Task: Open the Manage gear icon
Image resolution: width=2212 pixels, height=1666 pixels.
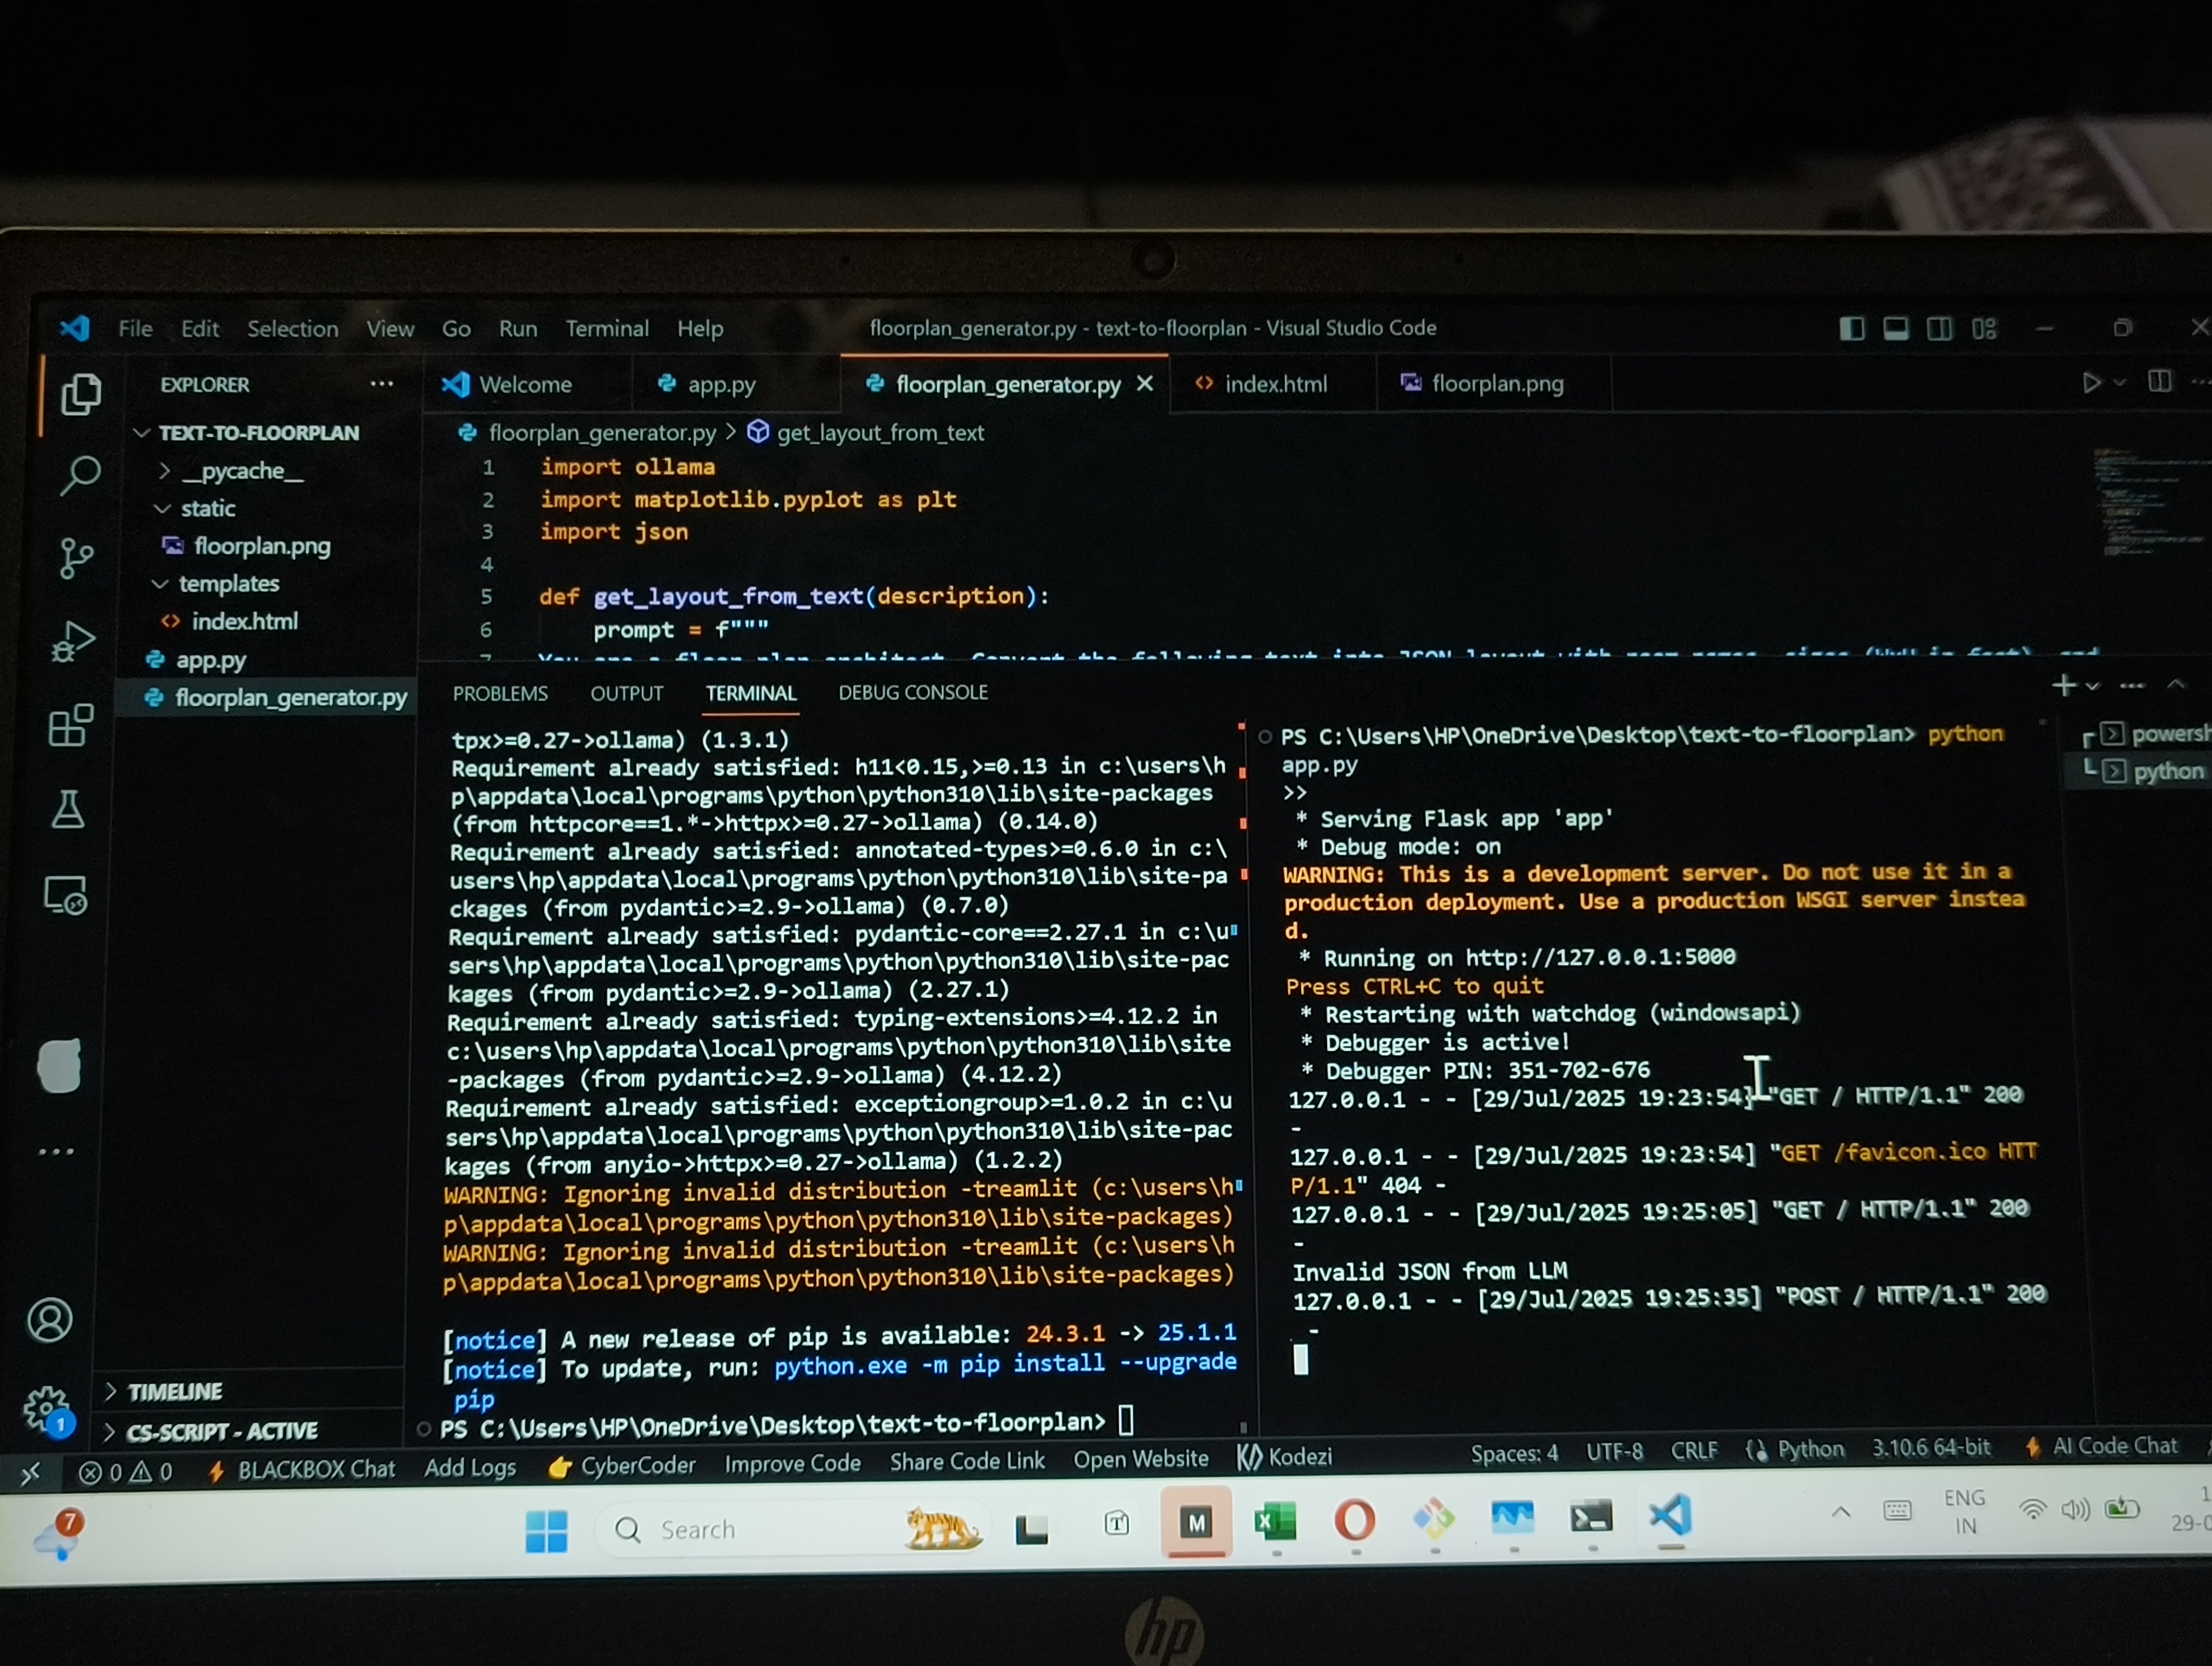Action: click(46, 1408)
